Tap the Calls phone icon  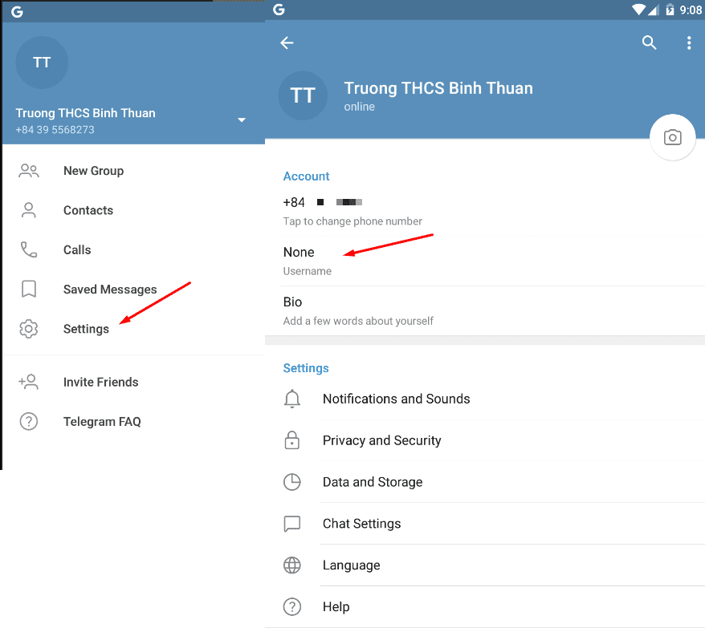(29, 249)
